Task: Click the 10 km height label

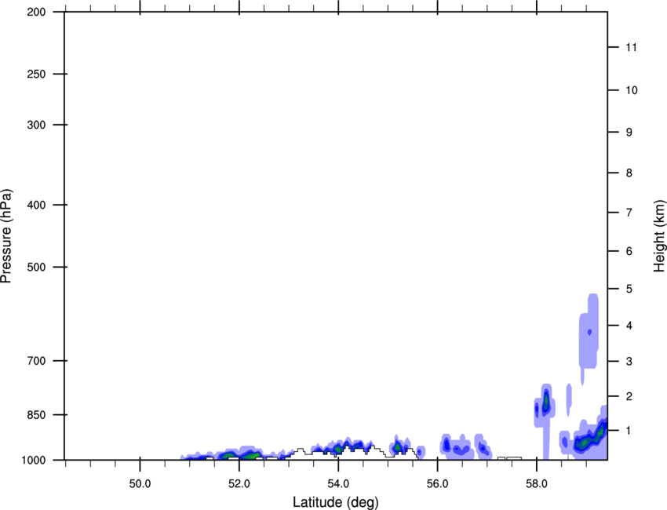Action: pyautogui.click(x=632, y=90)
